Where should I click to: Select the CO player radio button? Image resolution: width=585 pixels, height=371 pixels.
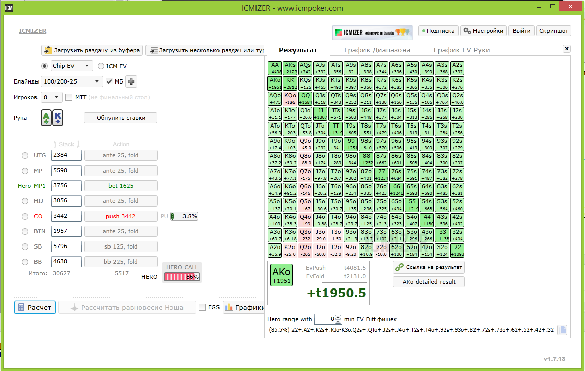pos(25,217)
